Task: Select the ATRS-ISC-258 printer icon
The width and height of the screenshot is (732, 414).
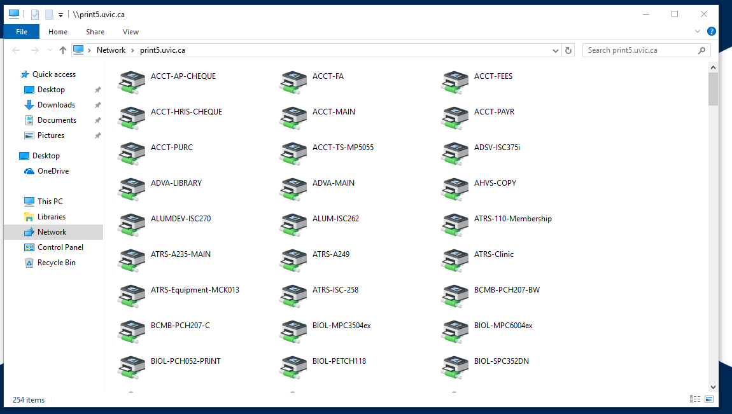Action: (293, 296)
